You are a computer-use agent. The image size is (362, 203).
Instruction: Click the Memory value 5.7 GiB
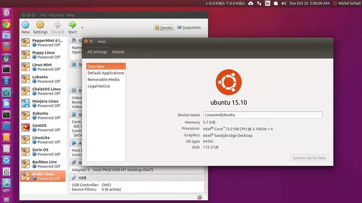tap(209, 122)
